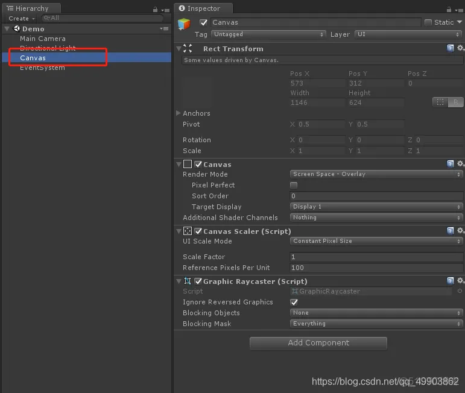465x393 pixels.
Task: Lock the Inspector panel
Action: (x=449, y=10)
